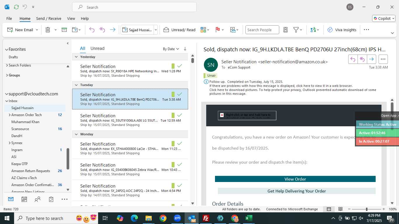Click Reply button in reading pane

[353, 59]
